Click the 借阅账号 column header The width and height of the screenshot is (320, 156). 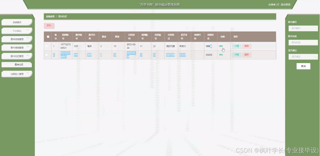pyautogui.click(x=145, y=37)
